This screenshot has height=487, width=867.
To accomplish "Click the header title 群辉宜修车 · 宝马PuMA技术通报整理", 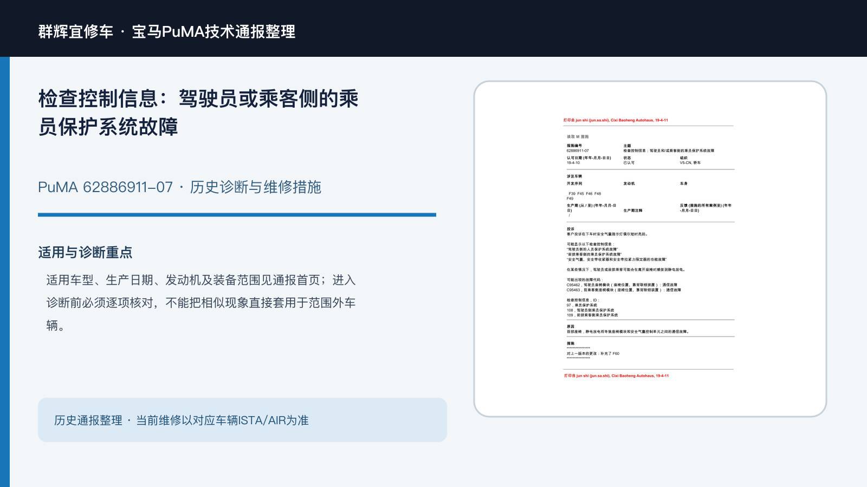I will click(x=167, y=31).
